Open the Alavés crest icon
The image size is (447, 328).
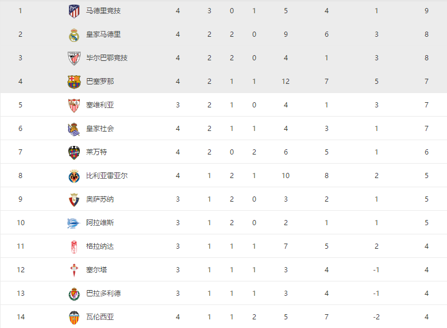74,223
